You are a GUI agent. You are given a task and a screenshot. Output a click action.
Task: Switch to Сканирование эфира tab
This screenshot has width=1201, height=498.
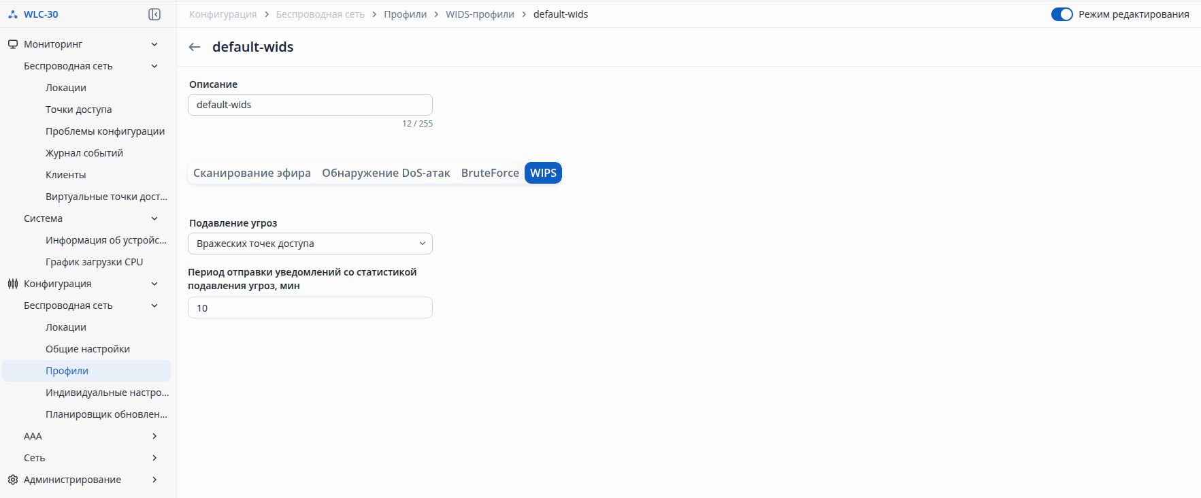[252, 173]
